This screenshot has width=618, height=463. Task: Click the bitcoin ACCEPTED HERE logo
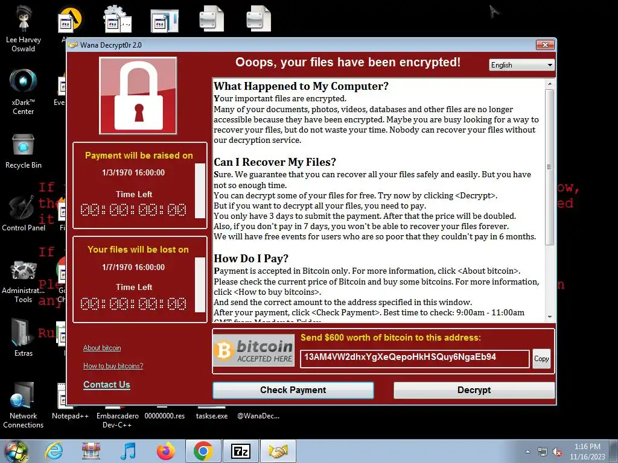click(x=254, y=350)
